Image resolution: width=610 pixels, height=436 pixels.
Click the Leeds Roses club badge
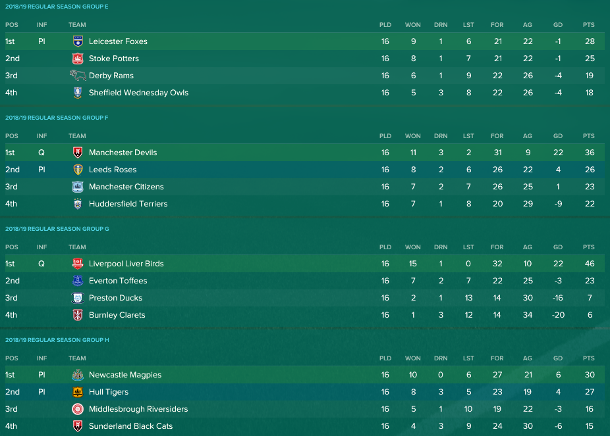(x=78, y=169)
